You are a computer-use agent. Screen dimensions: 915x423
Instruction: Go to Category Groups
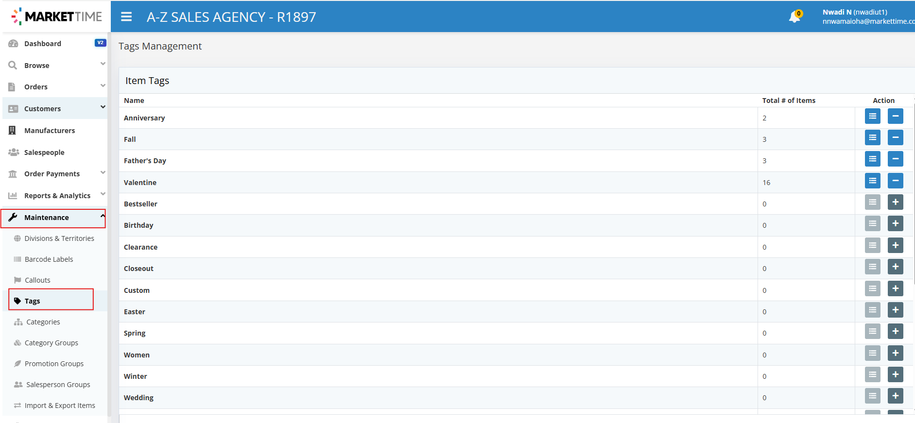51,343
